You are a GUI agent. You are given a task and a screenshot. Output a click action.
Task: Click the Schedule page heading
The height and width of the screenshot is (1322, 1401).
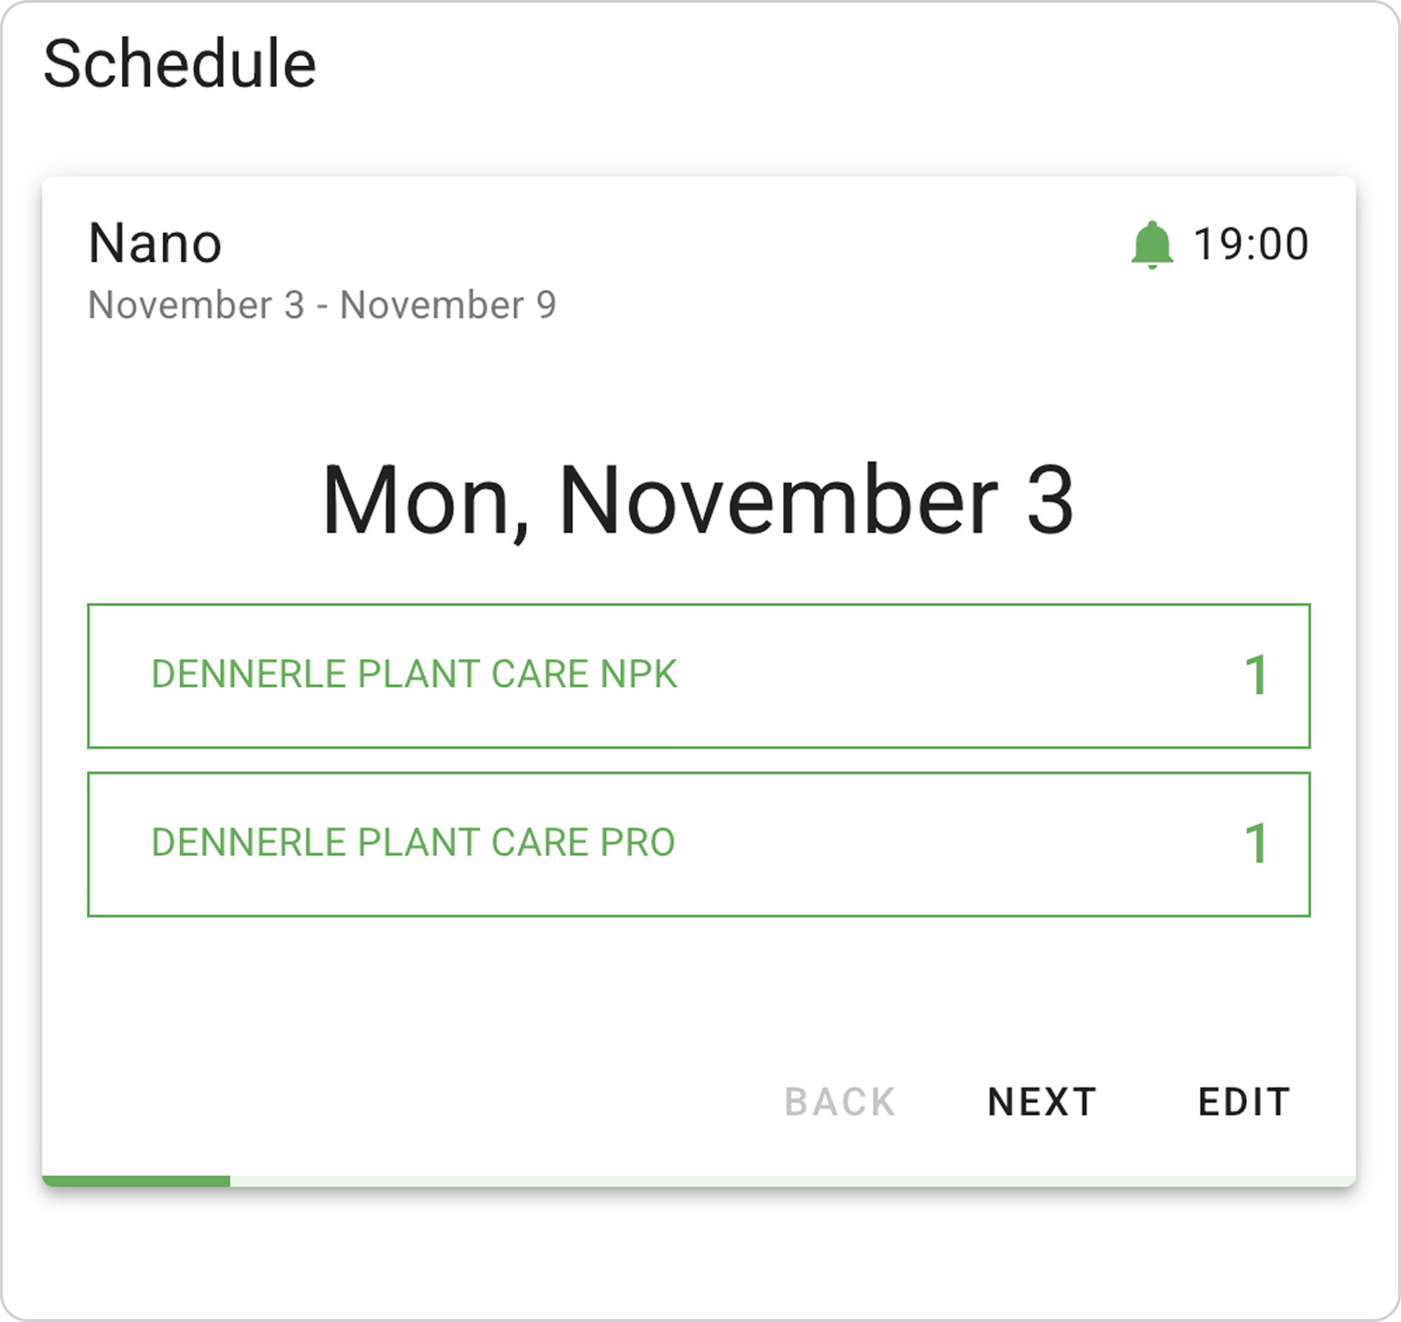click(180, 65)
